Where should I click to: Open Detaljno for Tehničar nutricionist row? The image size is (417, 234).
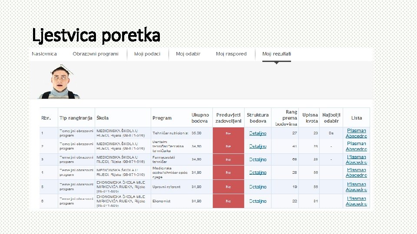pos(258,133)
